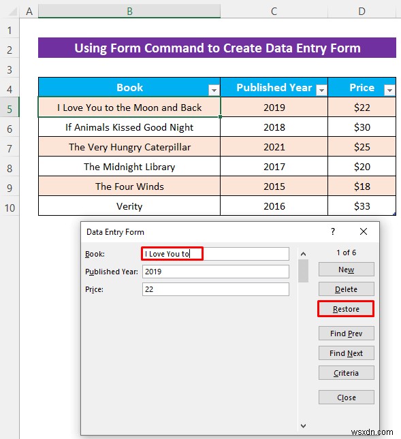Click the select-all corner triangle
The height and width of the screenshot is (439, 401).
coord(12,12)
